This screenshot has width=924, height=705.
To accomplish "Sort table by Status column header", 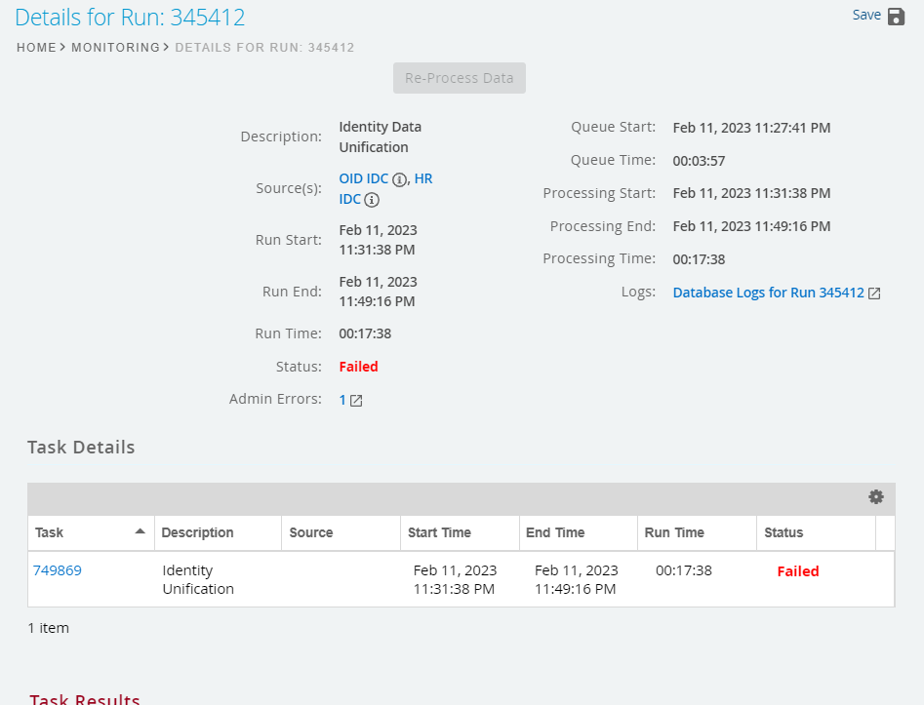I will [x=783, y=532].
